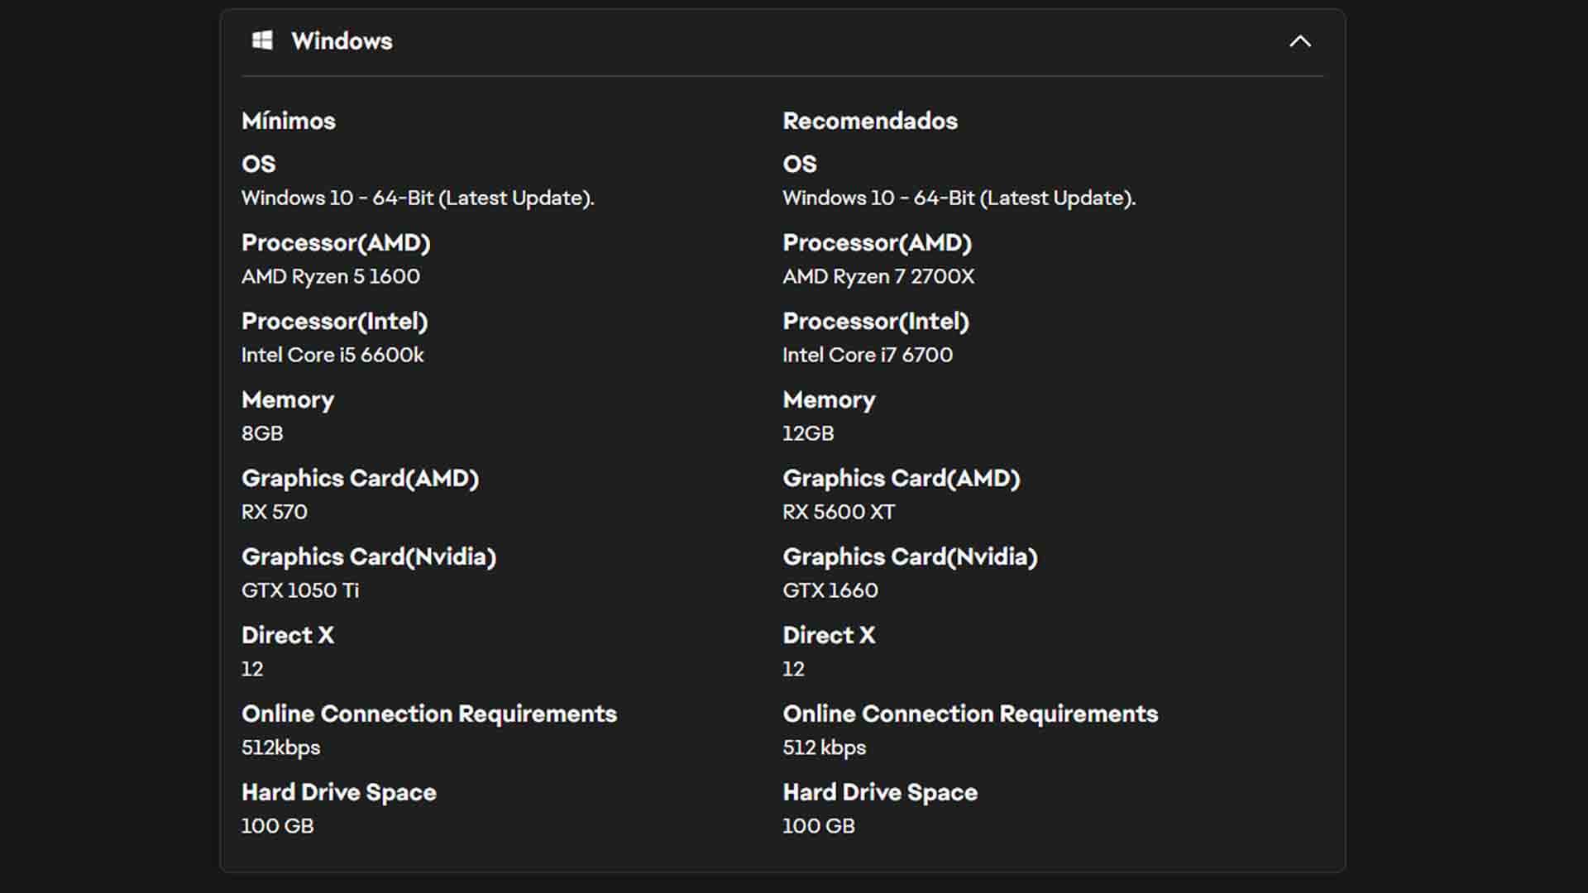Select the GTX 1660 text
The width and height of the screenshot is (1588, 893).
pos(830,590)
